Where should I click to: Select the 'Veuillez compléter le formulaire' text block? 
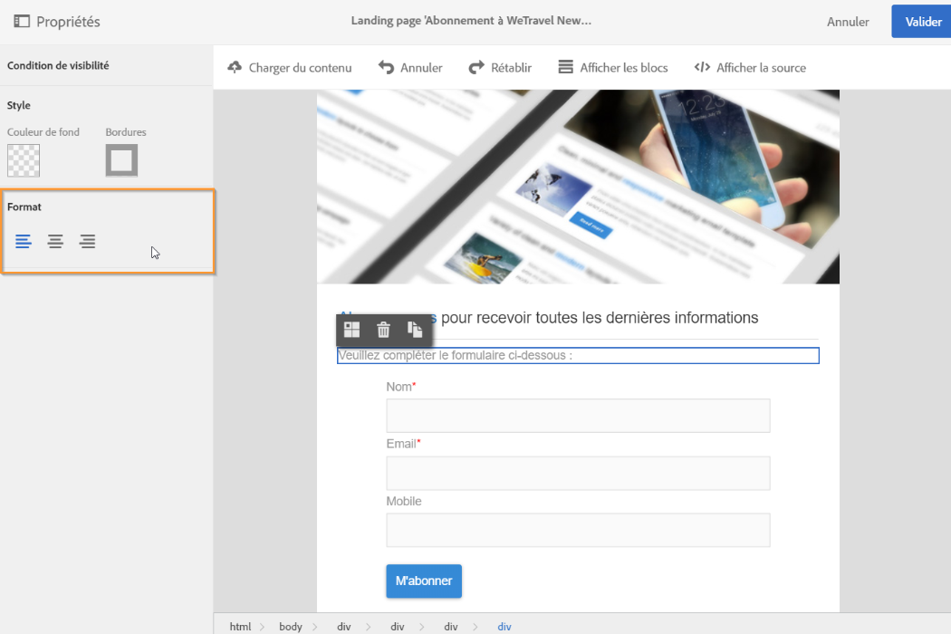578,356
